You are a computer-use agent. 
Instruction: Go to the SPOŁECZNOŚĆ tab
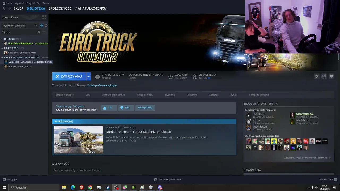60,8
